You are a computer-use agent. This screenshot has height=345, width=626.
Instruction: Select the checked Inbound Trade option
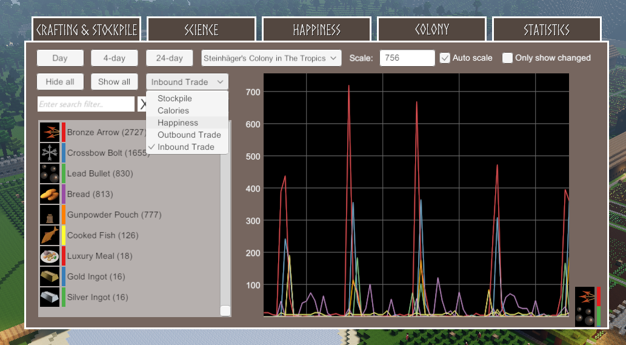click(x=187, y=147)
